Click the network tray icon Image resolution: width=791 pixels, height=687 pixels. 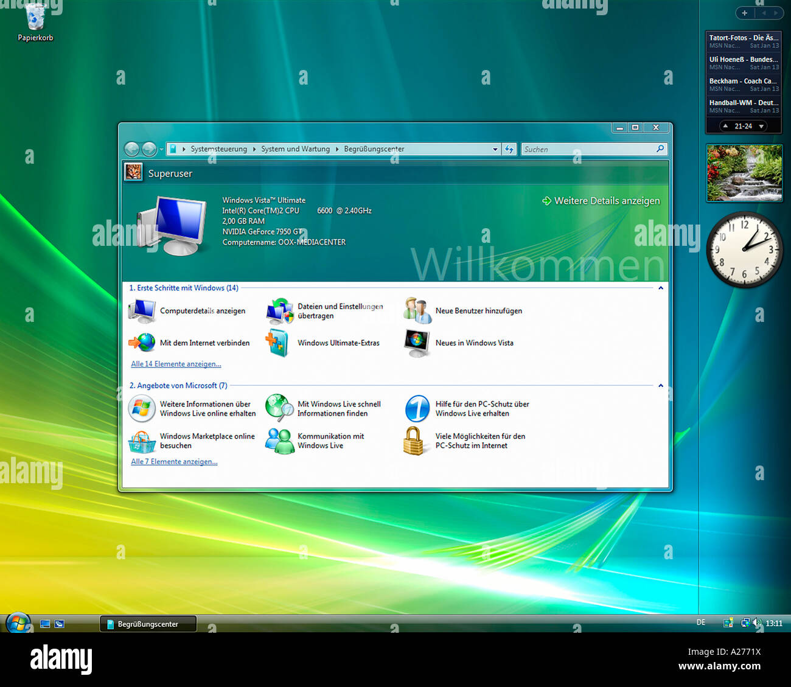(x=745, y=622)
